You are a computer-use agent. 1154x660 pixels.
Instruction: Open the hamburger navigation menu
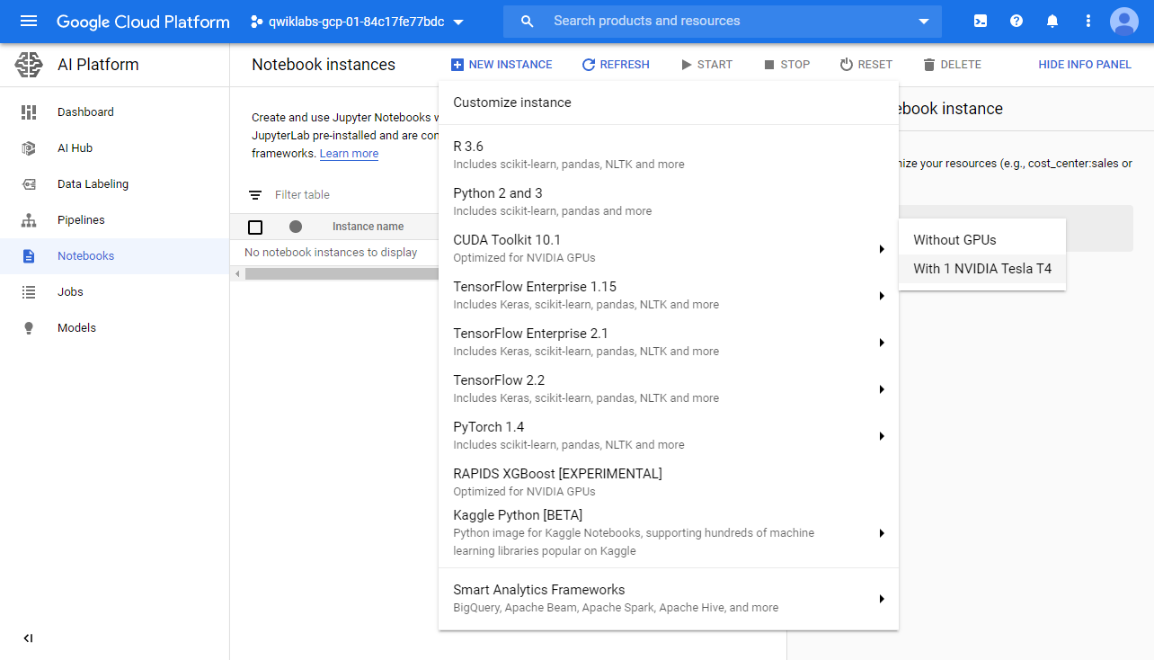(29, 21)
